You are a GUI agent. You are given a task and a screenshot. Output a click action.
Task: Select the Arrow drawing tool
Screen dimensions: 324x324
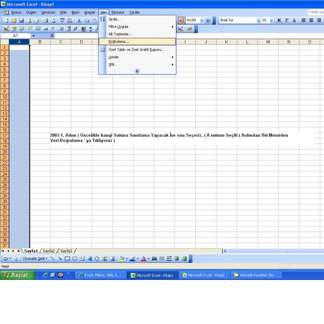[60, 259]
